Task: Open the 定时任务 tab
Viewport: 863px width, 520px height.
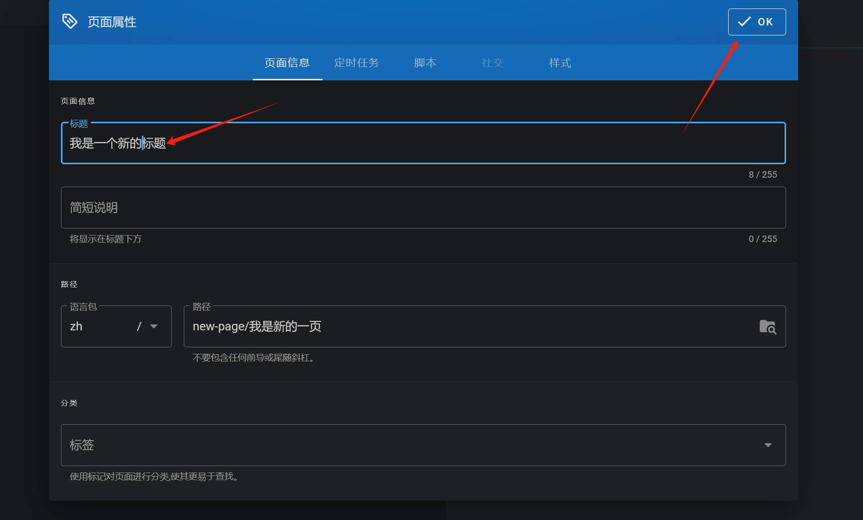Action: pyautogui.click(x=357, y=63)
